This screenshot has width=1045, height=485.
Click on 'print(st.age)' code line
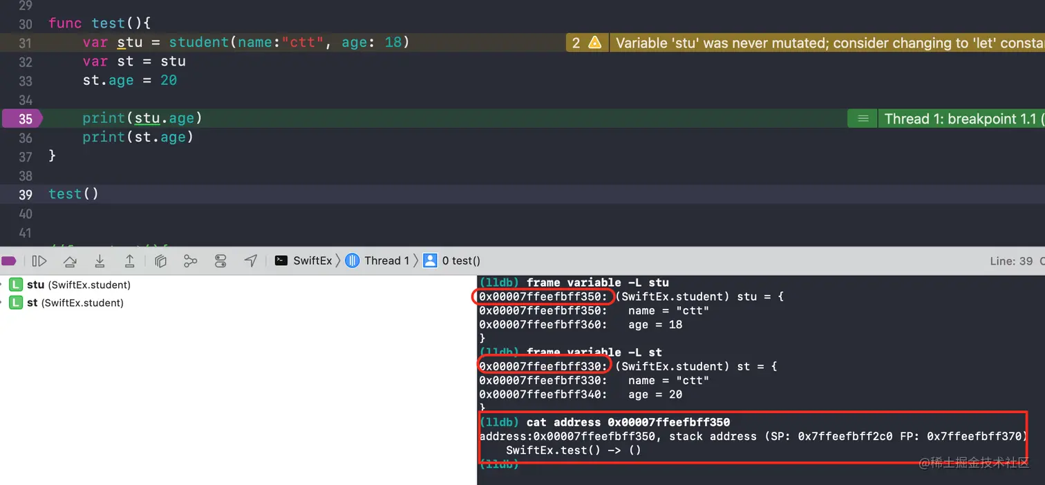point(138,137)
